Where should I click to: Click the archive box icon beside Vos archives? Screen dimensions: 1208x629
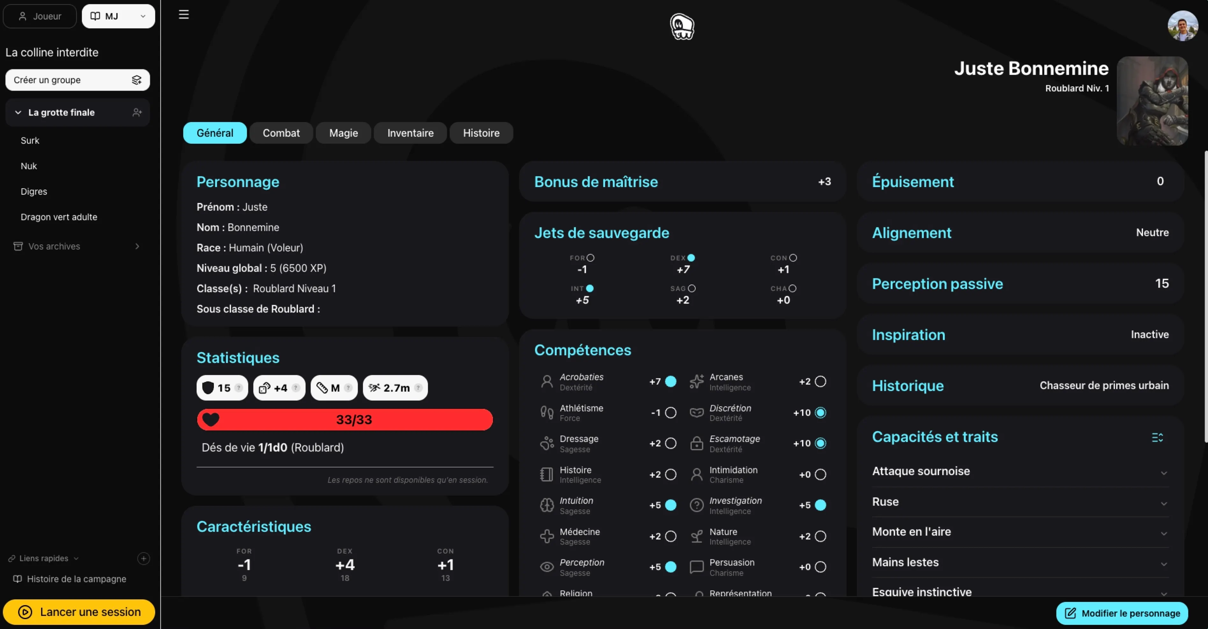tap(18, 246)
